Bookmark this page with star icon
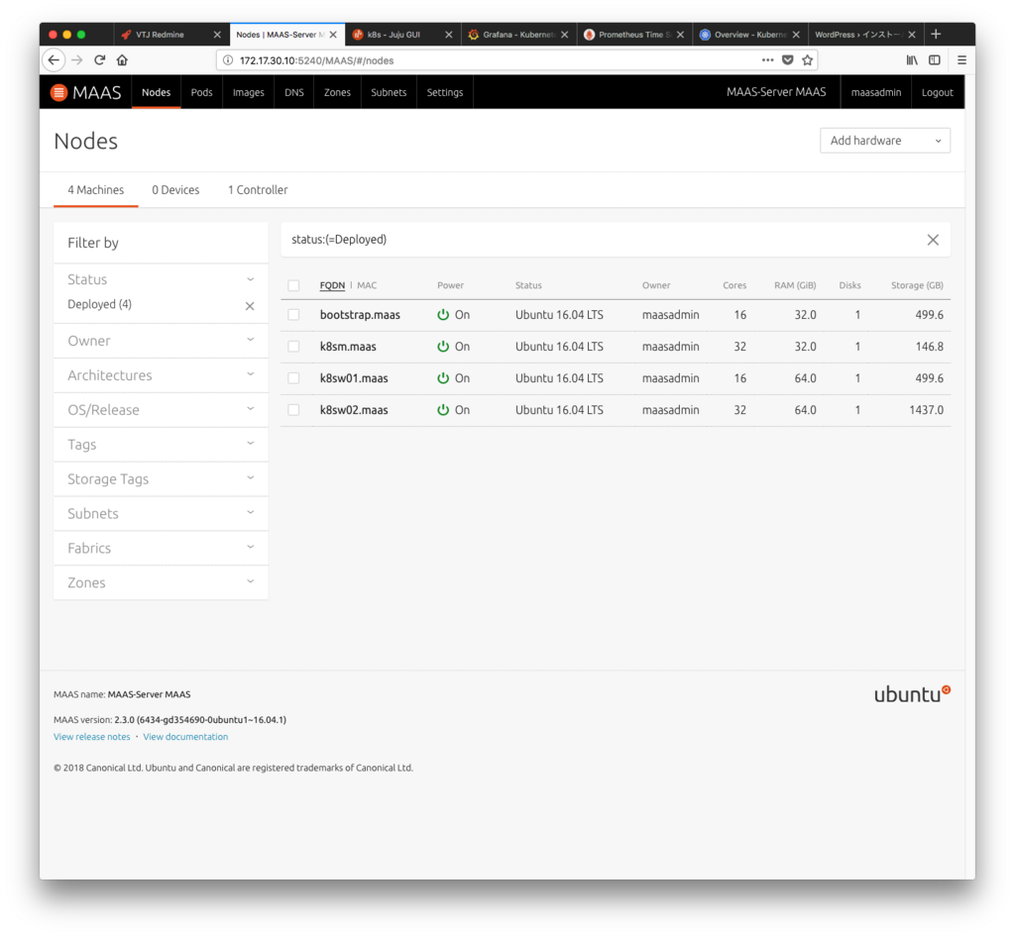This screenshot has height=936, width=1015. [807, 60]
